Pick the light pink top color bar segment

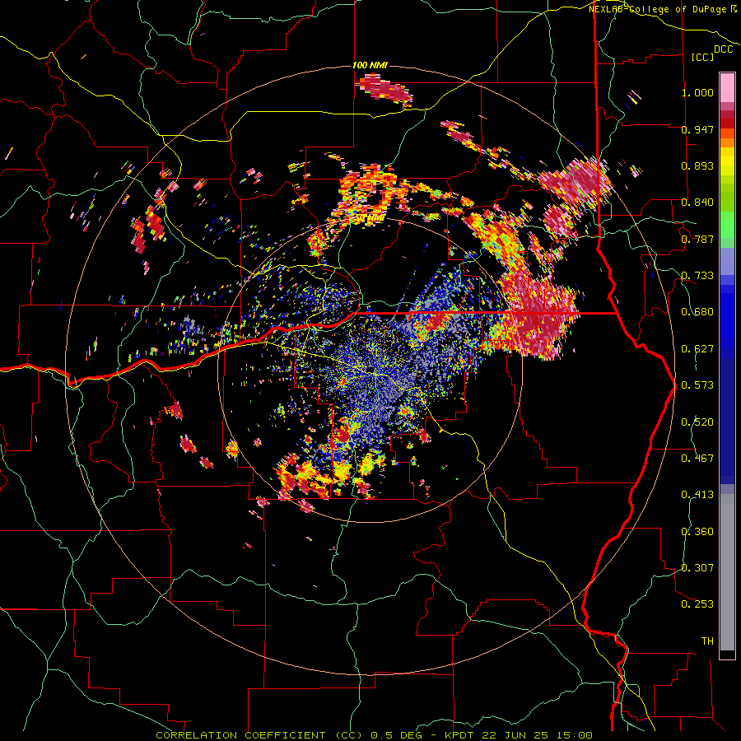point(727,87)
